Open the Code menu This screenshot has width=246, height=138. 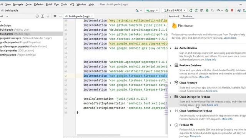[28, 4]
